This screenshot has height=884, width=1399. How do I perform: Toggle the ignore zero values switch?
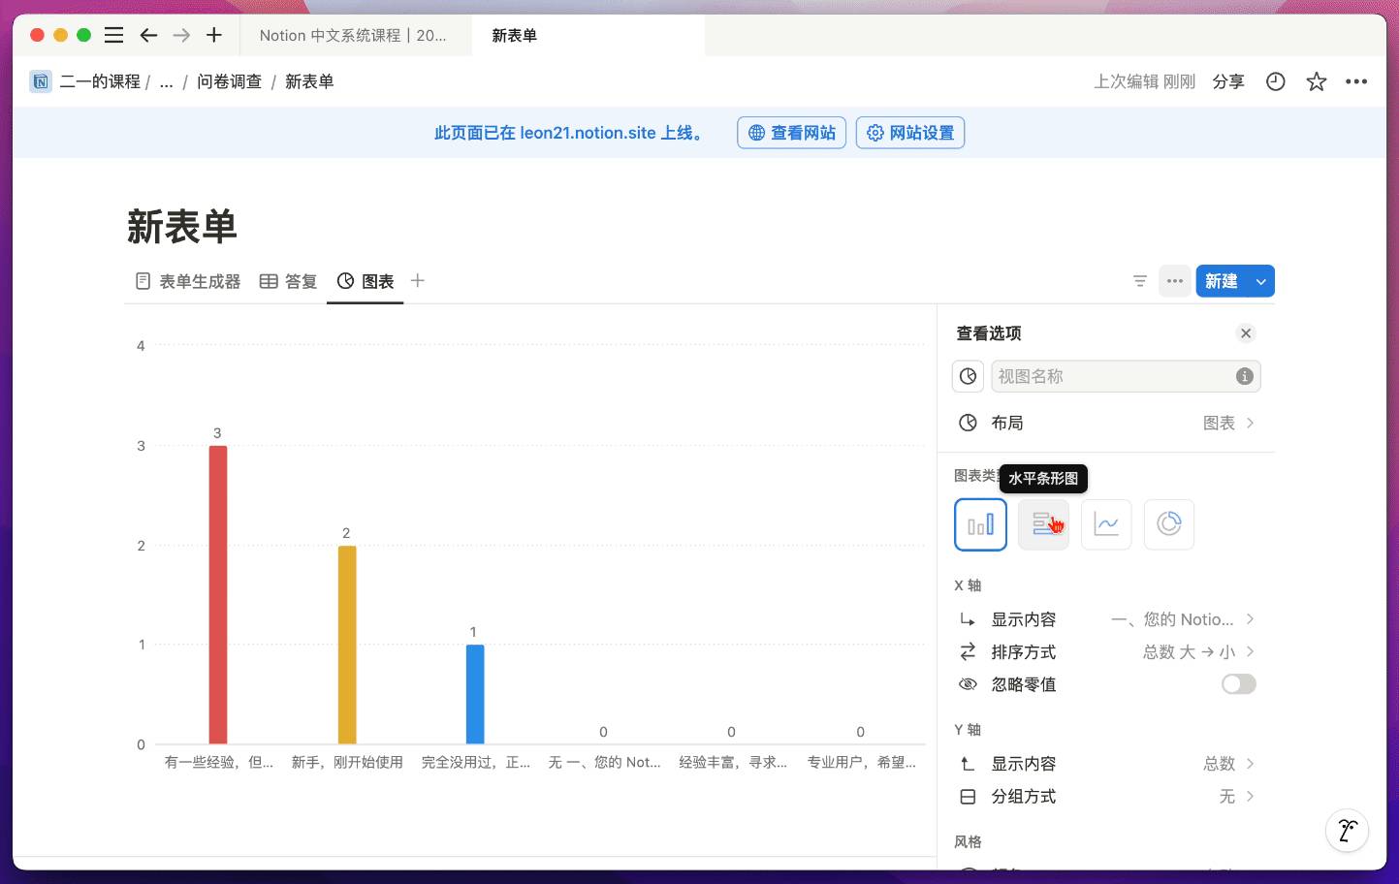point(1238,684)
